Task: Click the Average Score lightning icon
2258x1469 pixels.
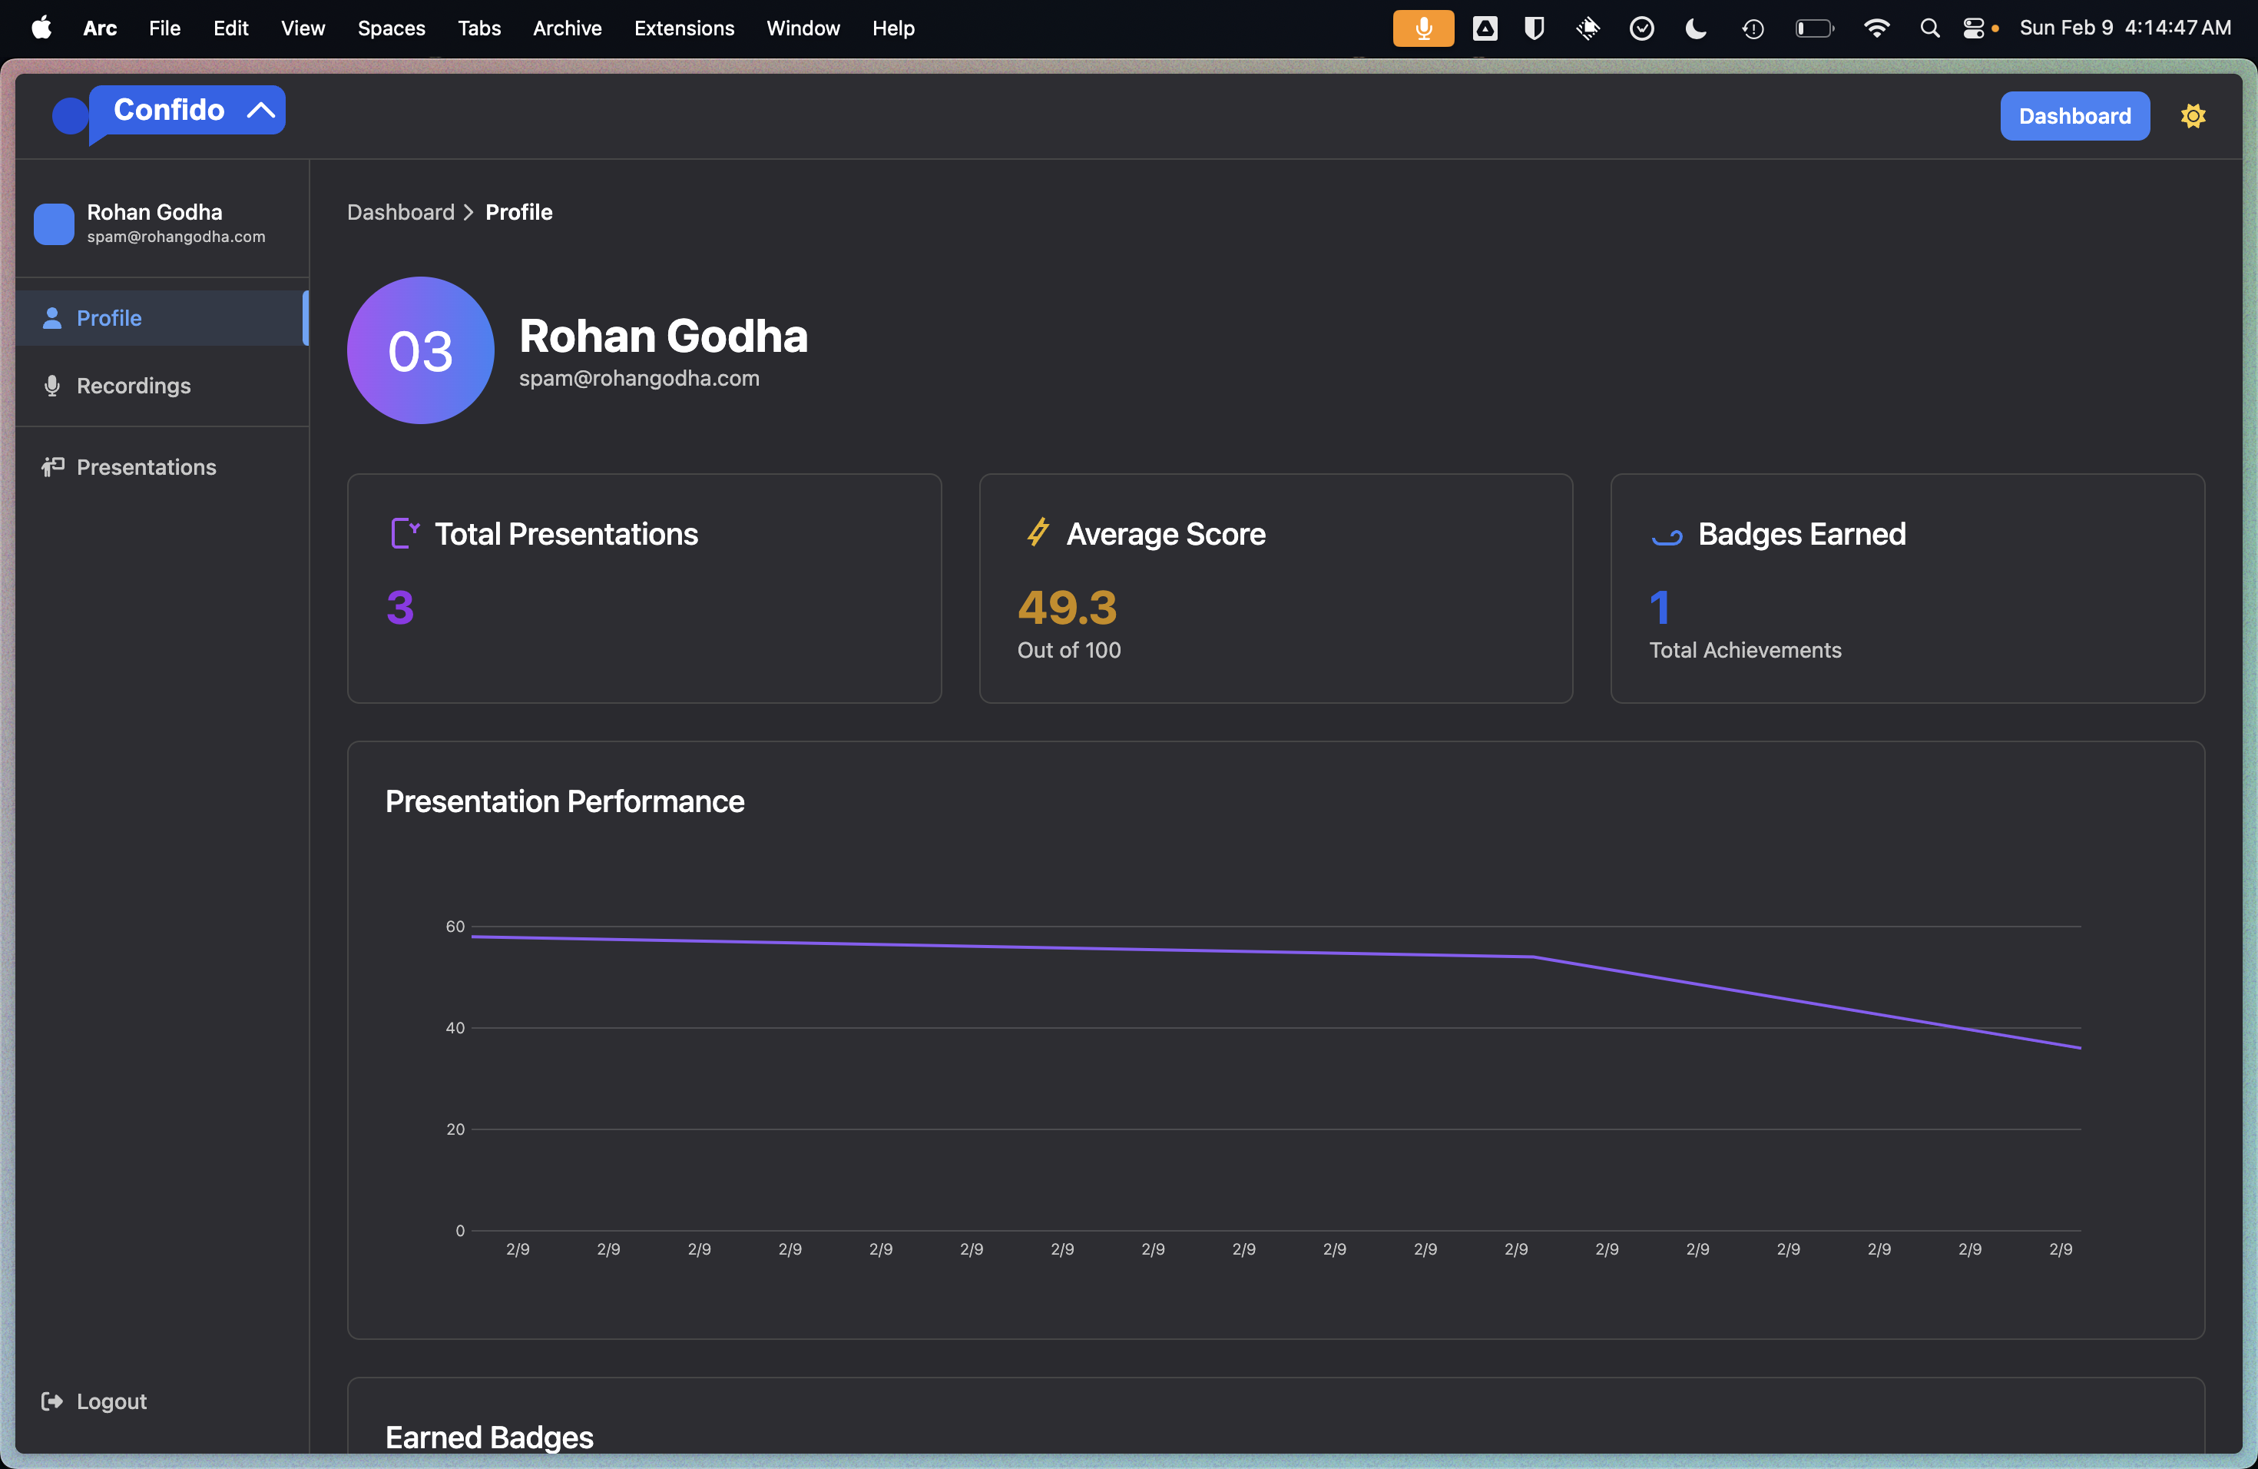Action: (1038, 532)
